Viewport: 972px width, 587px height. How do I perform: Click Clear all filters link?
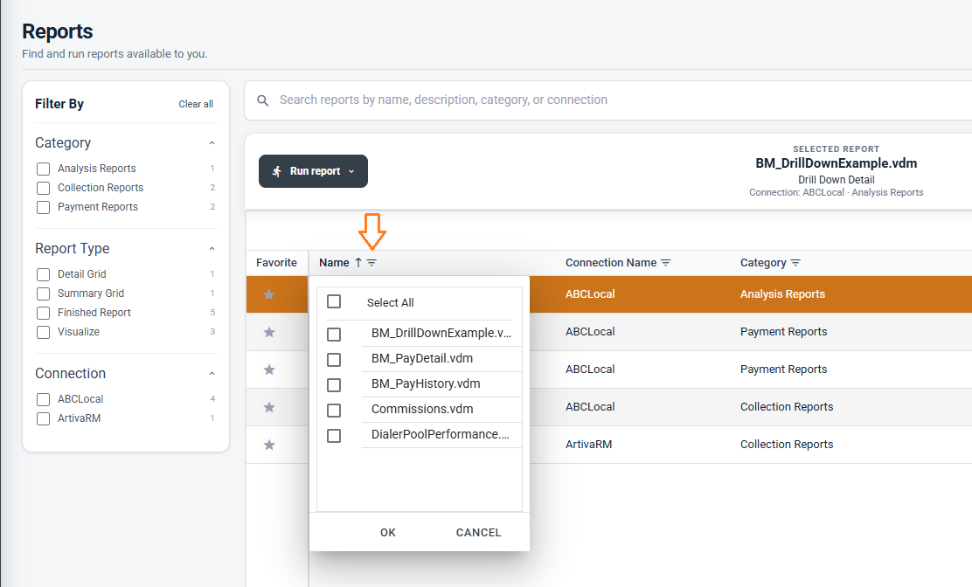tap(196, 104)
